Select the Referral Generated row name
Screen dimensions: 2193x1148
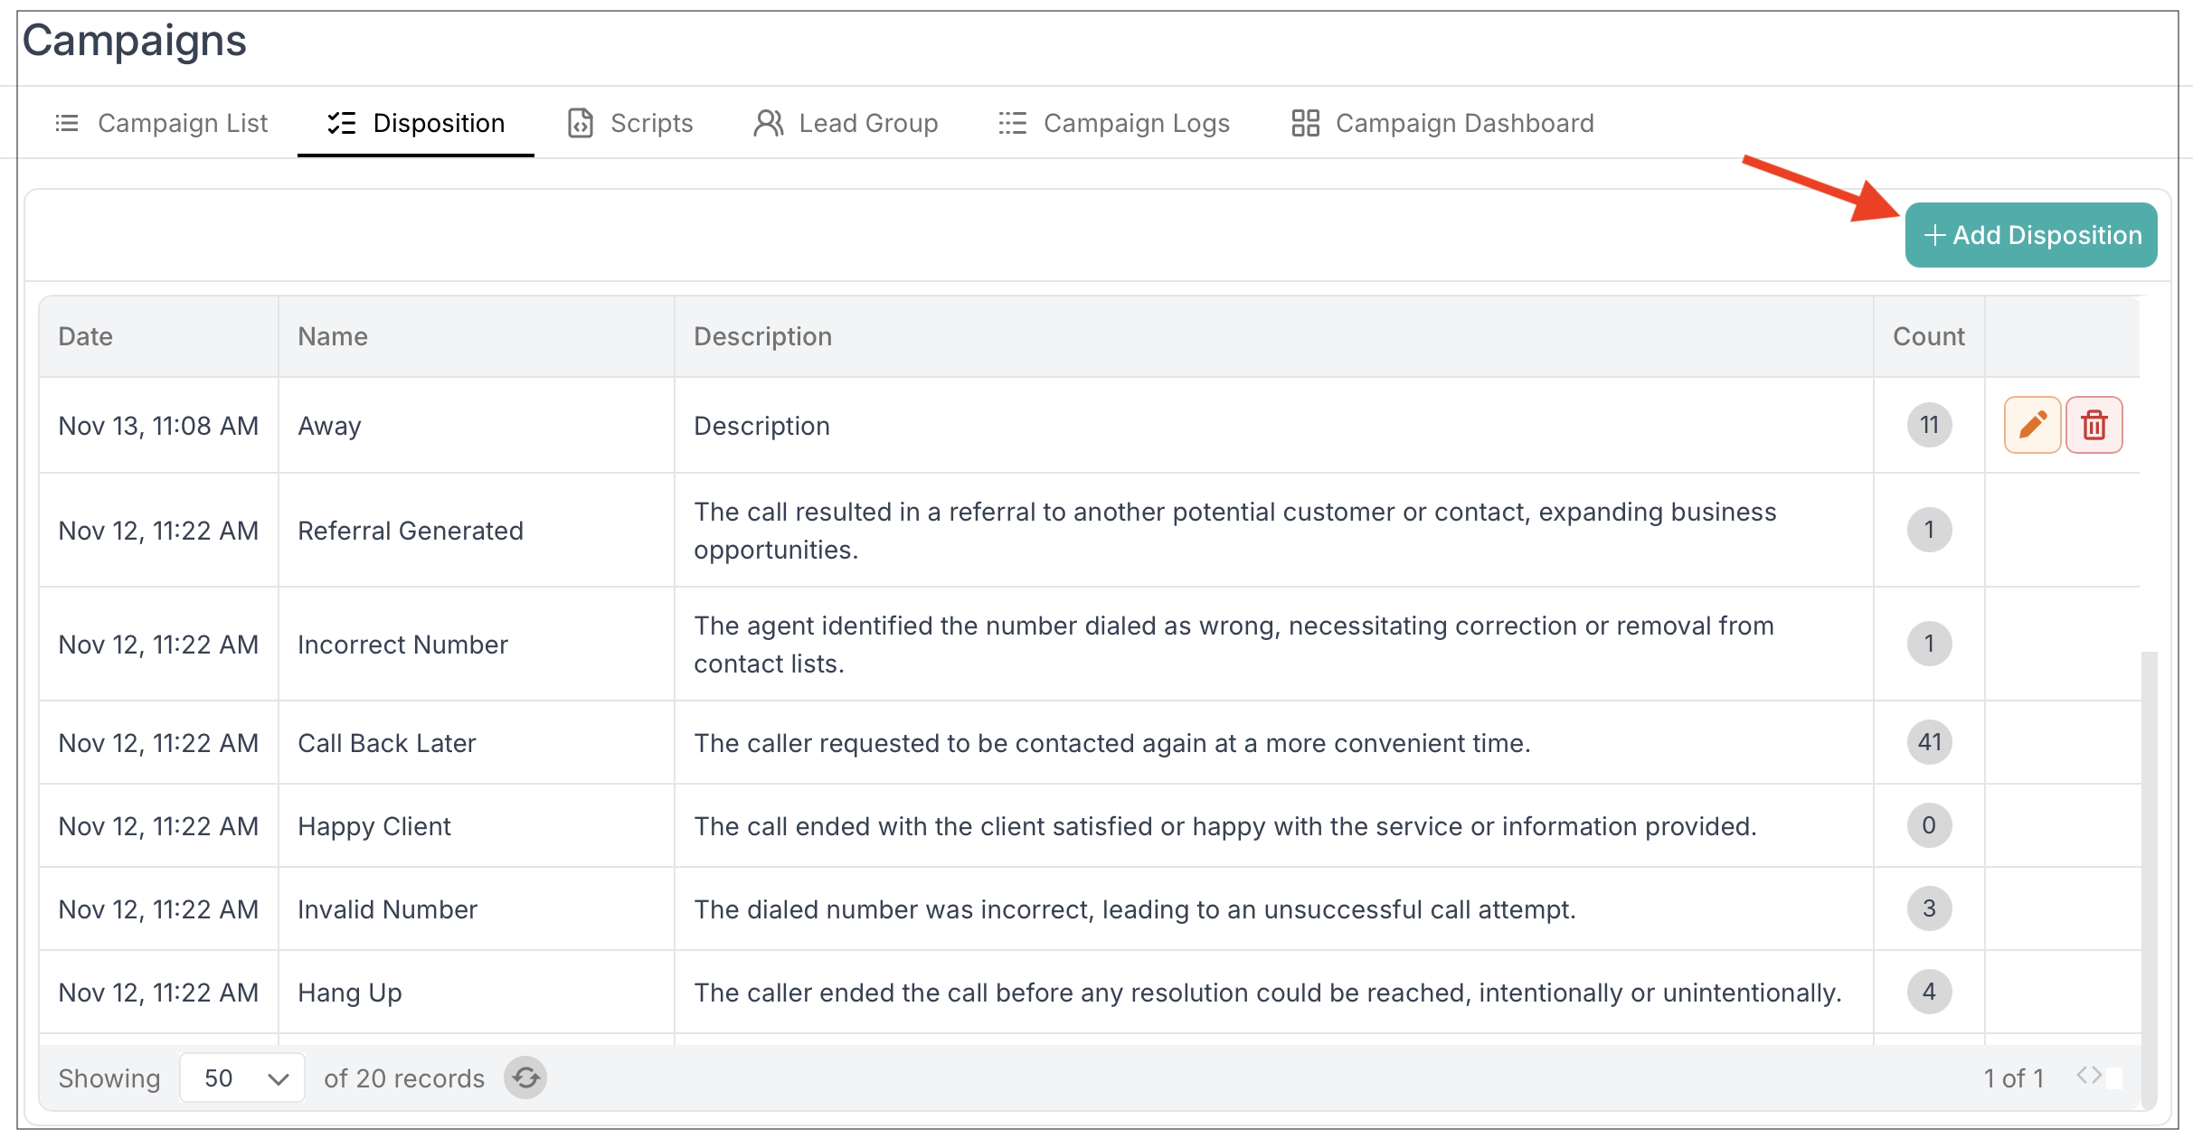[410, 531]
